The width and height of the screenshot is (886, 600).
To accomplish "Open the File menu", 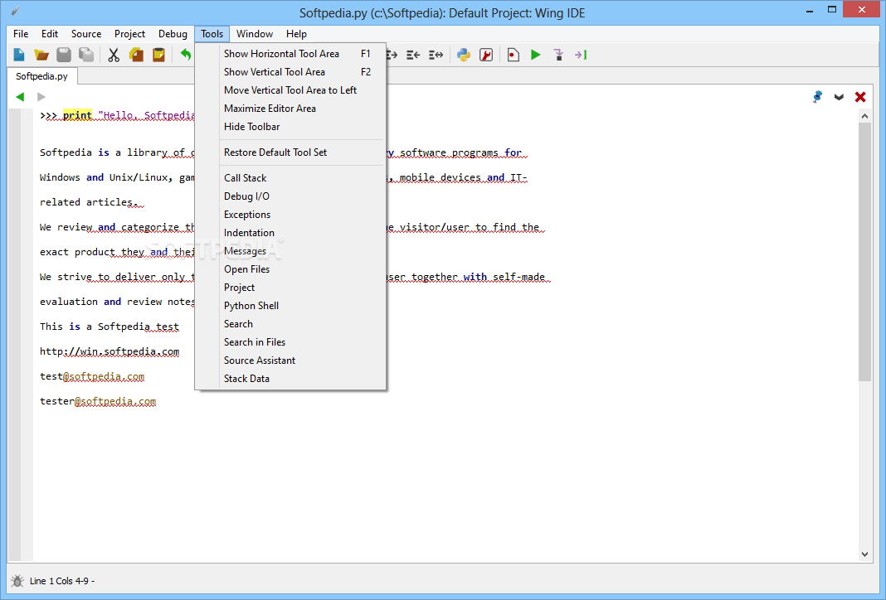I will point(21,34).
